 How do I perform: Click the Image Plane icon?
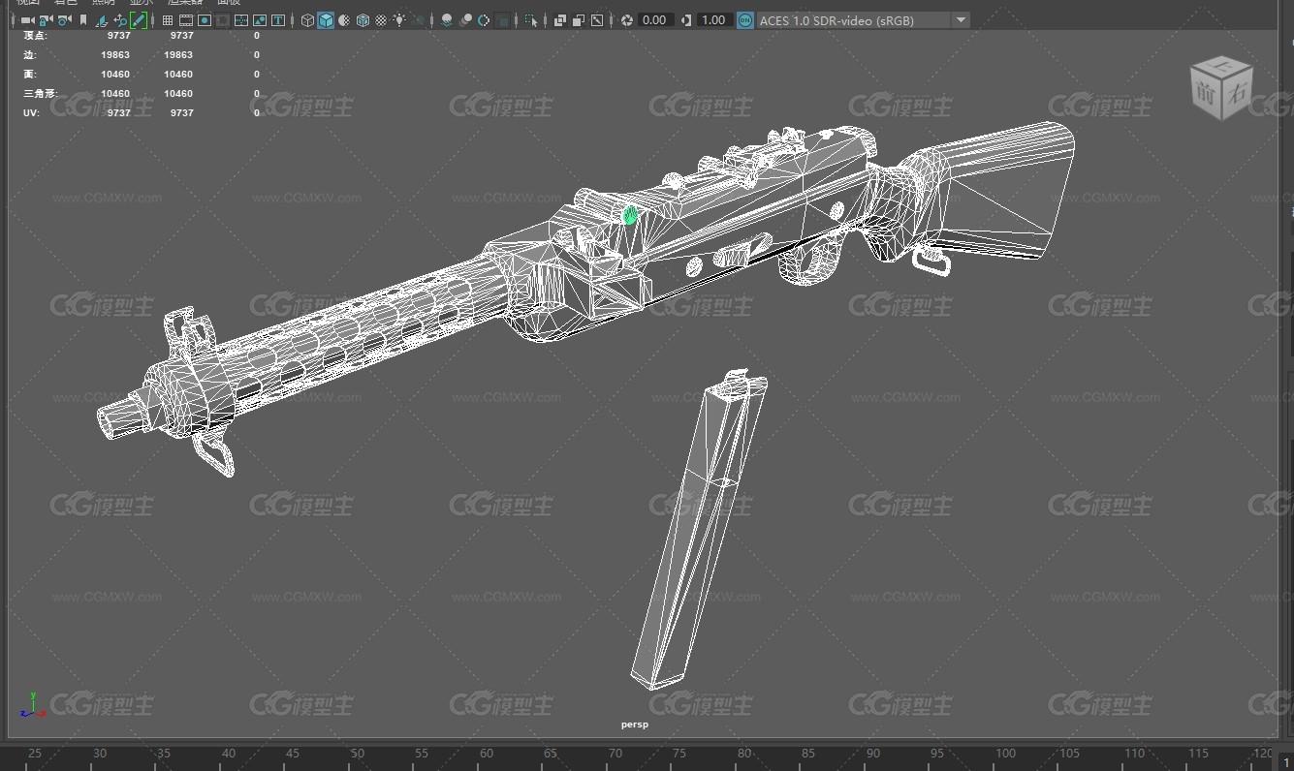click(101, 19)
